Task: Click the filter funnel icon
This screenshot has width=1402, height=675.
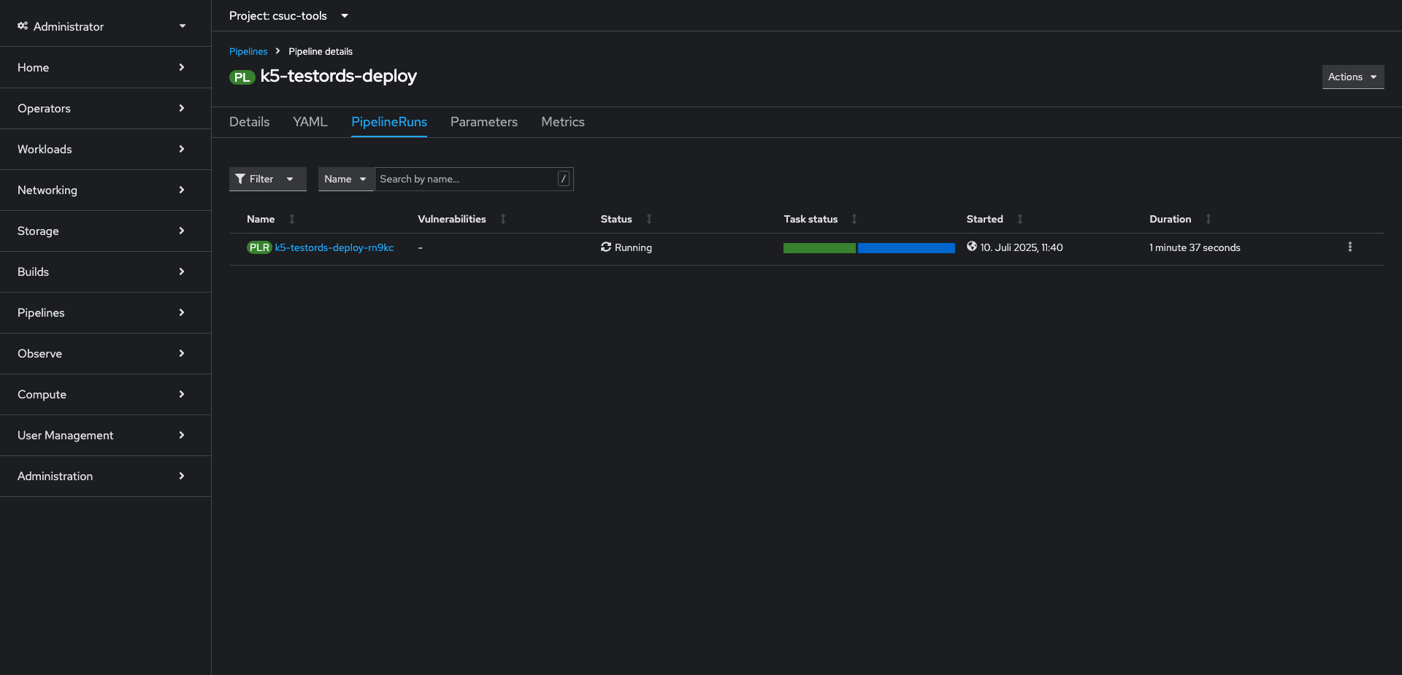Action: click(242, 179)
